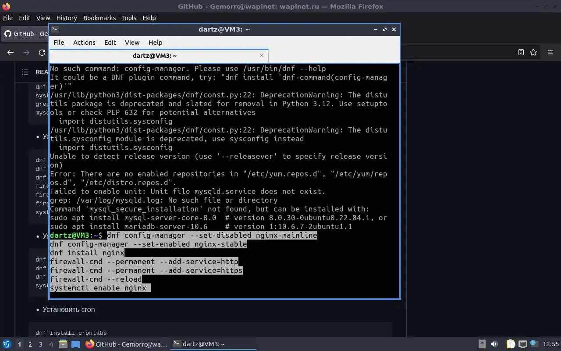Close the dartz@VM3 terminal tab
Viewport: 561px width, 351px height.
pyautogui.click(x=262, y=55)
